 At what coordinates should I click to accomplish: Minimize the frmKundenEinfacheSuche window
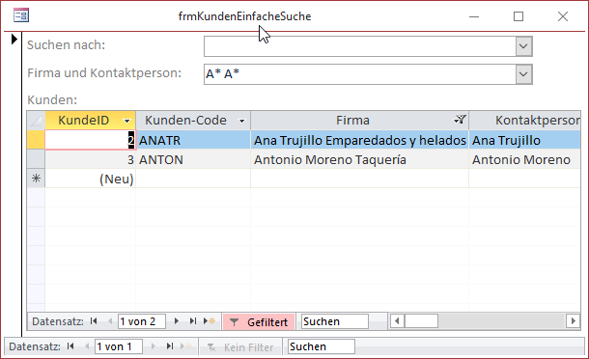click(x=474, y=16)
